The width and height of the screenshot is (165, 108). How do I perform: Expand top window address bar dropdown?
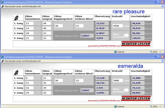click(162, 6)
